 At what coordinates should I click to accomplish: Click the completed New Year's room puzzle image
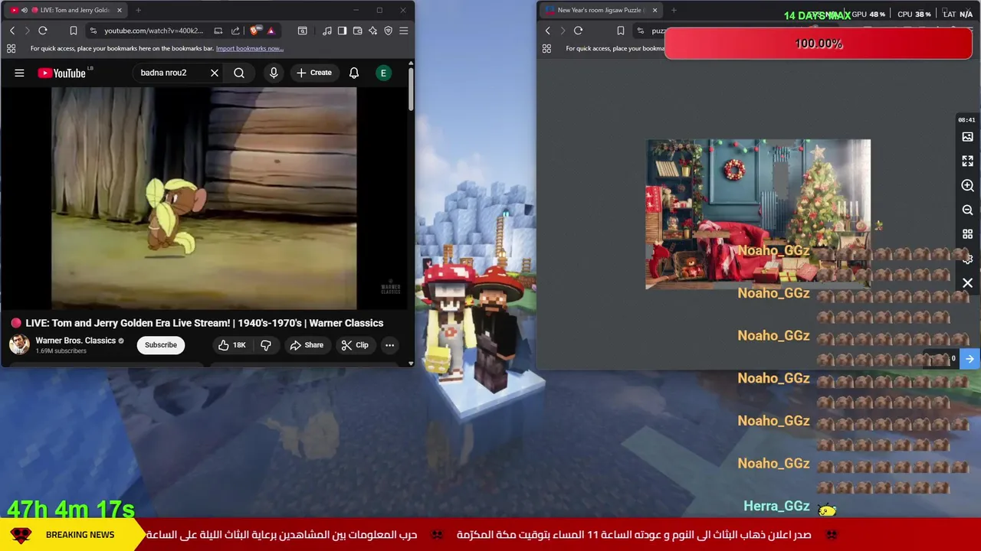(758, 214)
